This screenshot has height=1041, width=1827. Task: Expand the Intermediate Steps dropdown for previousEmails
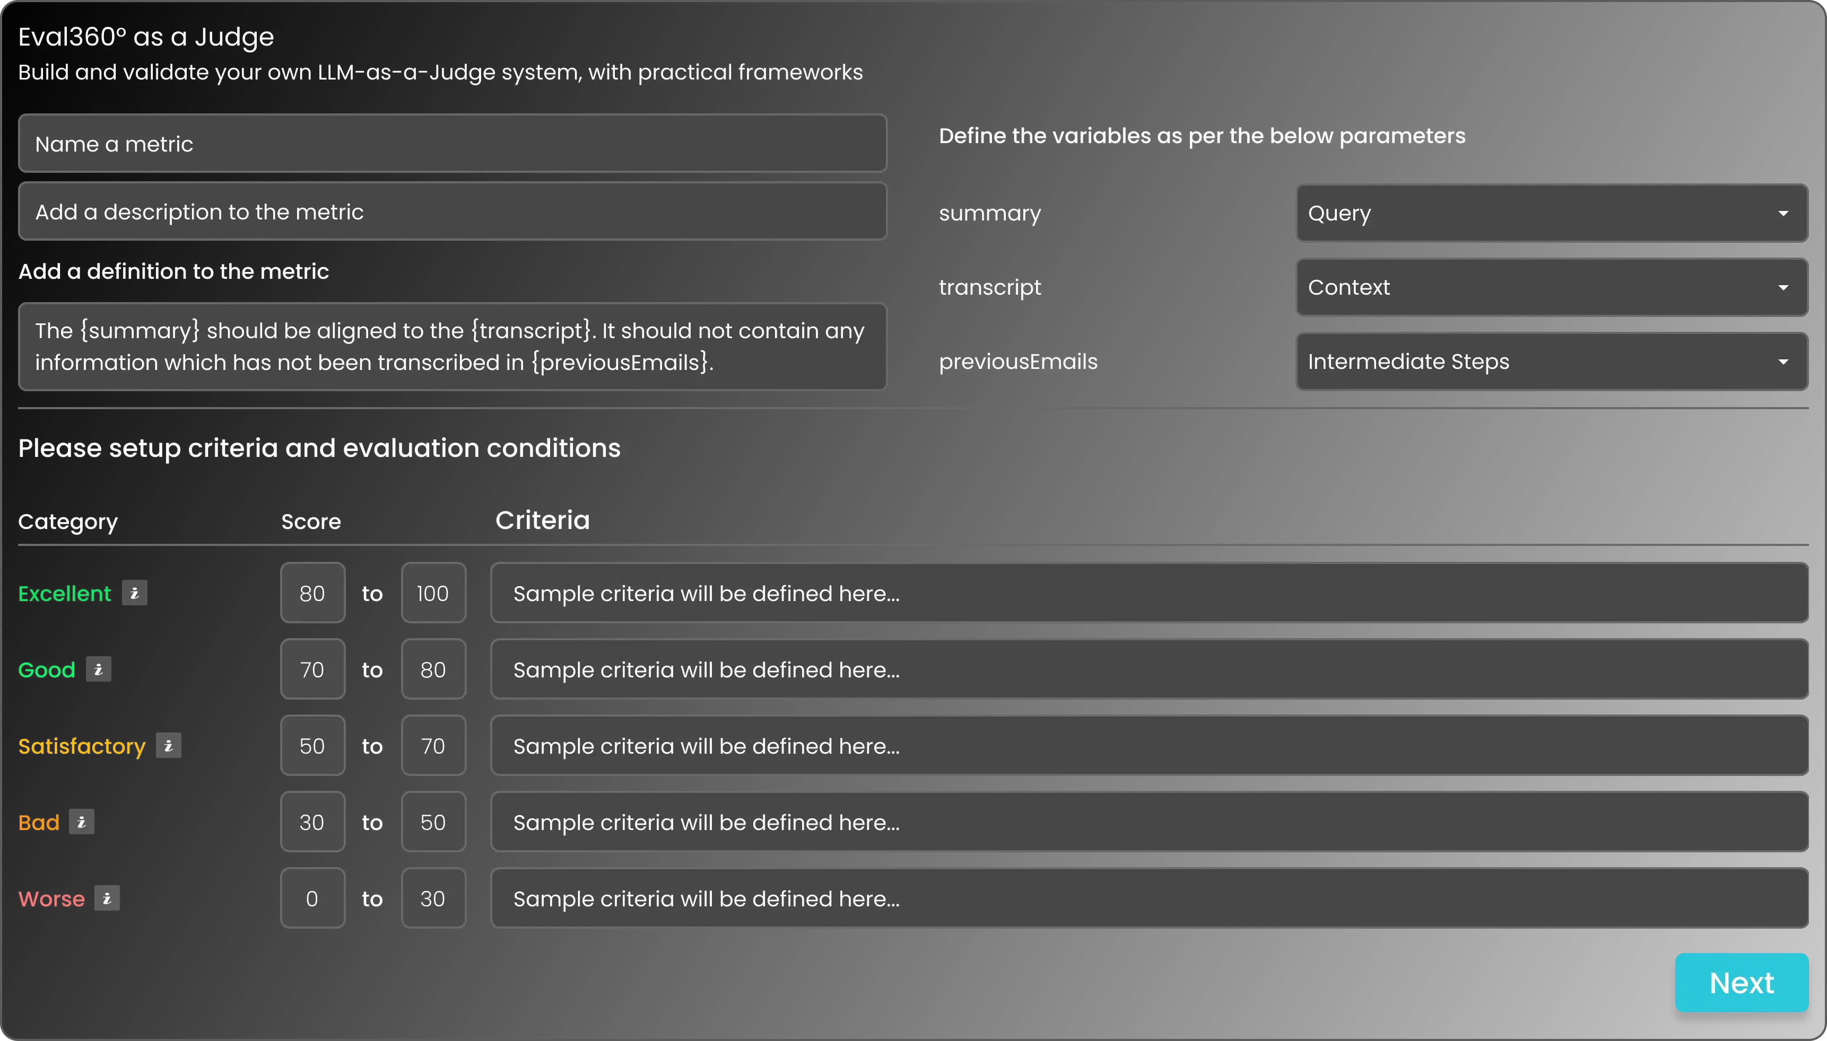(1550, 361)
